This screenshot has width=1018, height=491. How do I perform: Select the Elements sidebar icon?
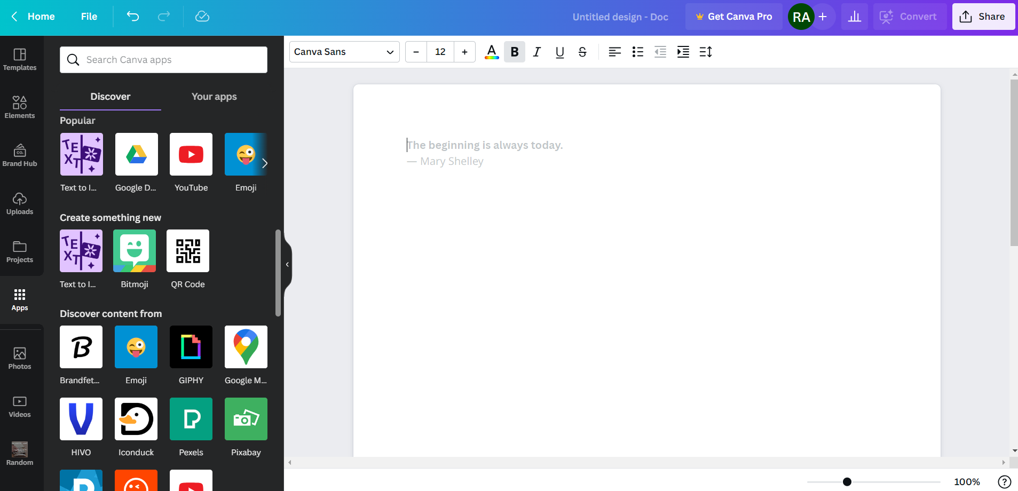(x=20, y=107)
